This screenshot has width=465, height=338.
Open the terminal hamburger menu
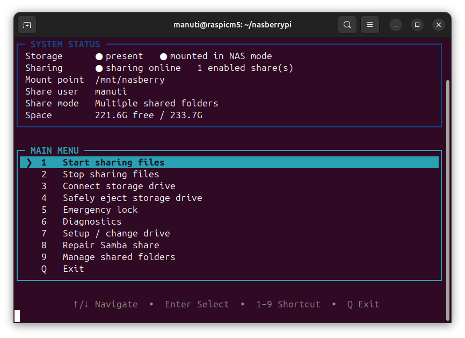(x=370, y=25)
